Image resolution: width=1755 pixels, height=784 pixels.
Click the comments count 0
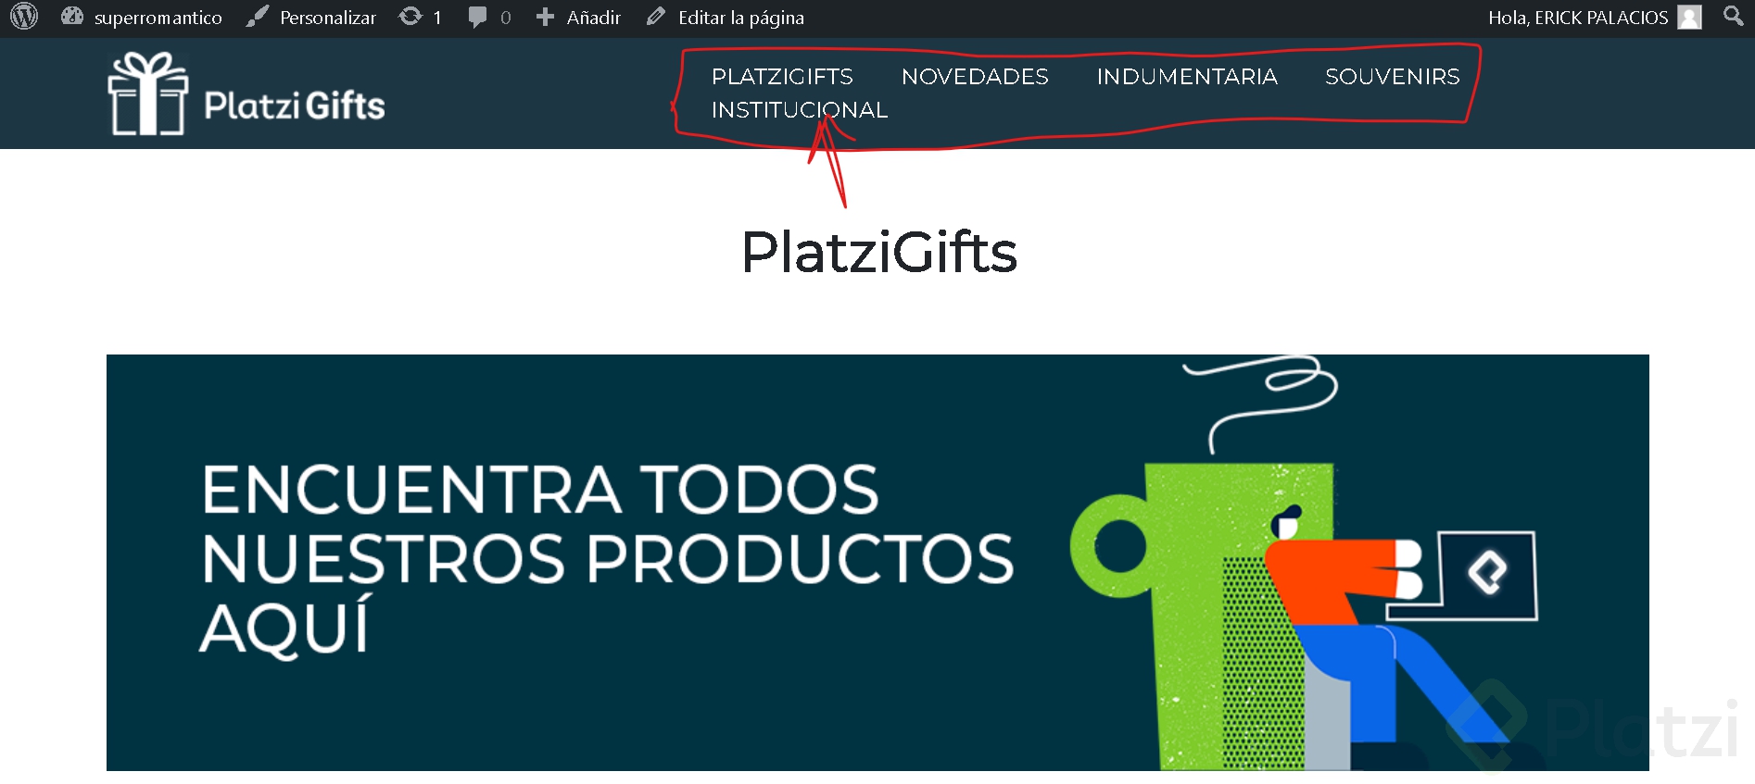[505, 18]
